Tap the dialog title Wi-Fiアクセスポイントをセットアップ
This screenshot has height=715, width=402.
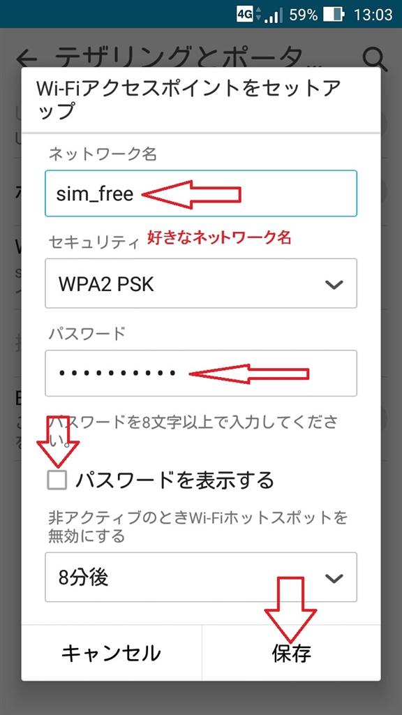tap(190, 99)
